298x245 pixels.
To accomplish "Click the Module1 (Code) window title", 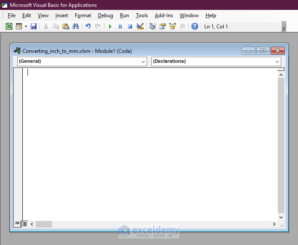I will pos(77,51).
